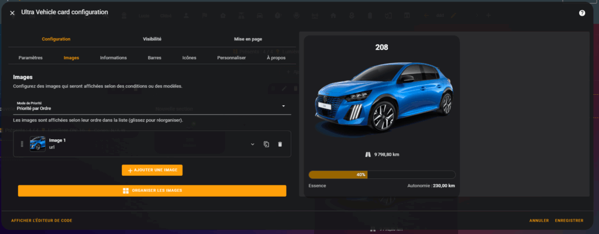Go to the Barres sub-tab
Screen dimensions: 599x234
click(x=154, y=58)
